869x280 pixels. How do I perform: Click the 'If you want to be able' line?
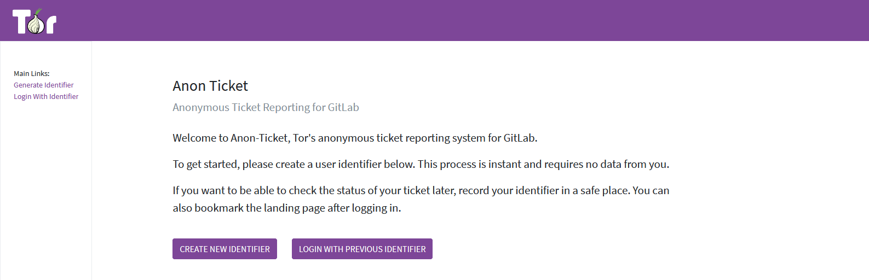421,190
